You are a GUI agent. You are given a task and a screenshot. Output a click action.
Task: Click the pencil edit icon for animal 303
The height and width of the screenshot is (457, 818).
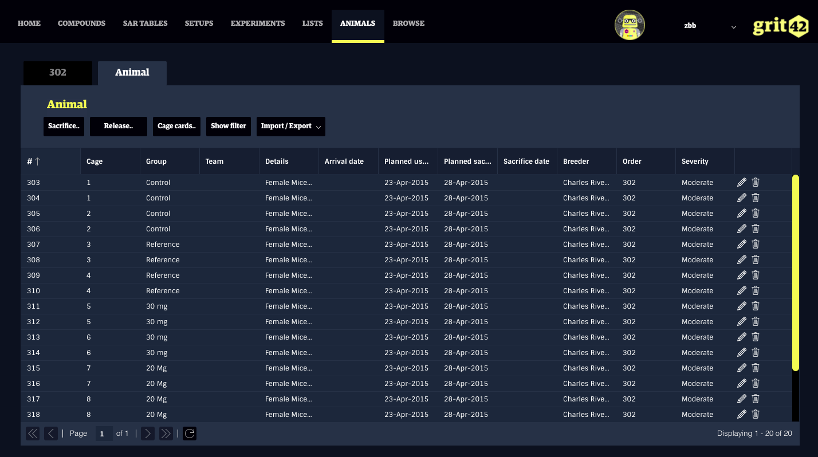[x=742, y=182]
